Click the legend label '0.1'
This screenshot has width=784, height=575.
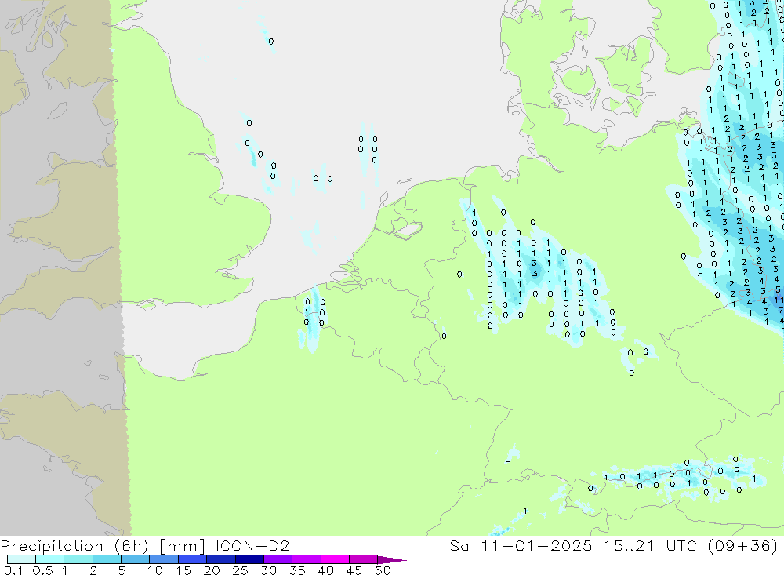click(13, 570)
